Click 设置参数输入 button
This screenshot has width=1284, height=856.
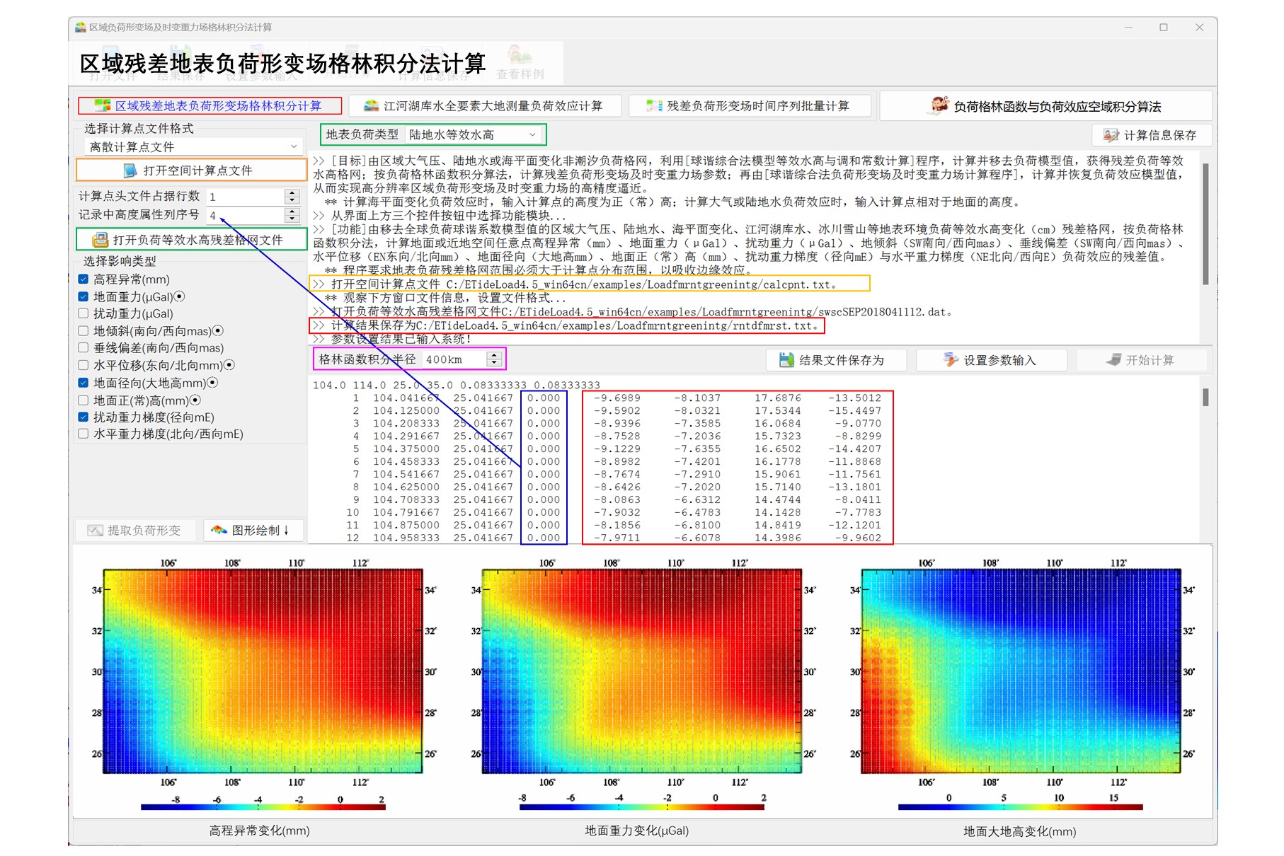tap(992, 360)
